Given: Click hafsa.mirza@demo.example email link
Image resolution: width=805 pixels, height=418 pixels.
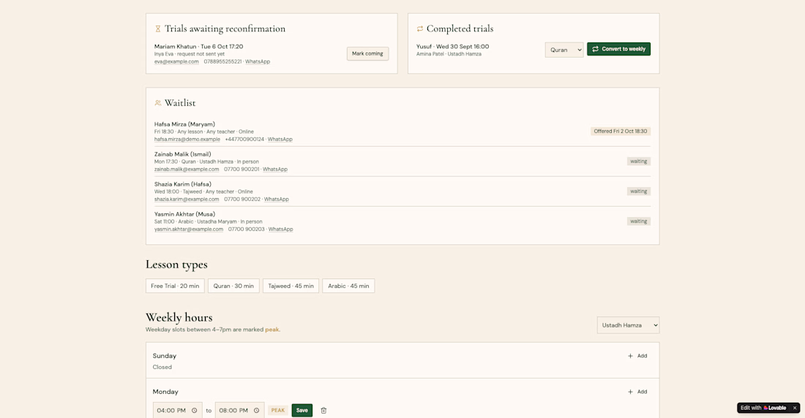Looking at the screenshot, I should (x=187, y=140).
